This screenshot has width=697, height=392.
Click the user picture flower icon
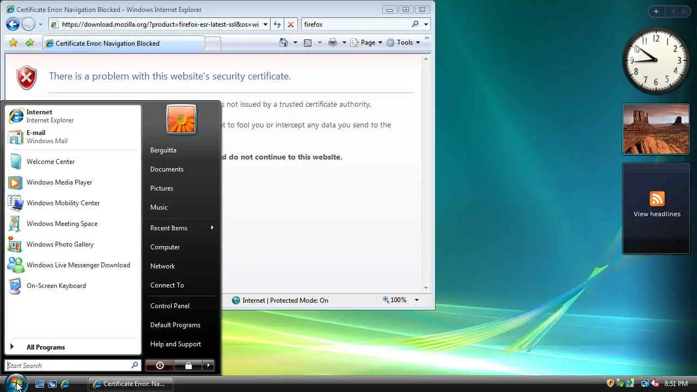(x=181, y=119)
